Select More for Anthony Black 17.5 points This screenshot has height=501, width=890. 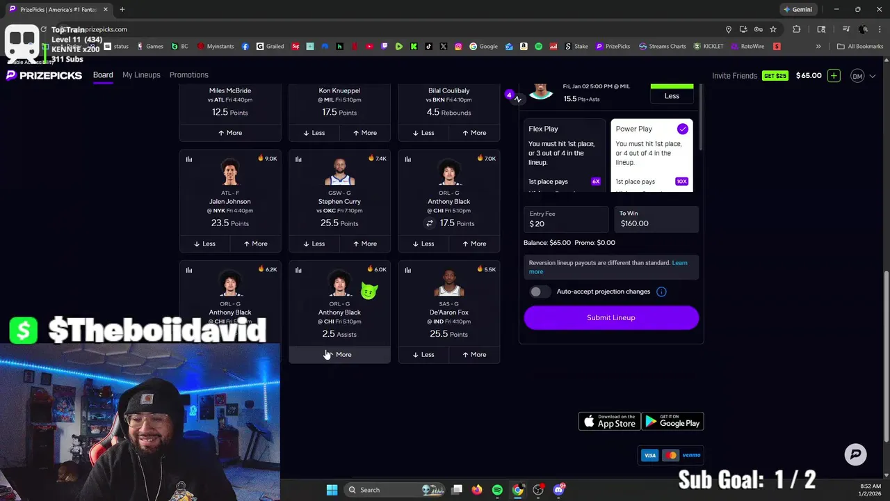tap(474, 244)
